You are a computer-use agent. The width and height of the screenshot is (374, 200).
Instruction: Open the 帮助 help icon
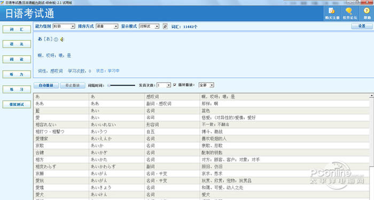pos(367,13)
